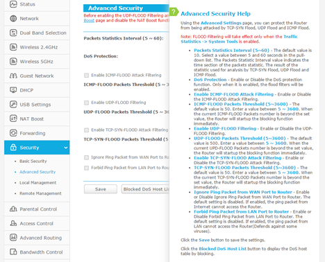Select Basic Security submenu item
Viewport: 325px width, 262px height.
[33, 161]
